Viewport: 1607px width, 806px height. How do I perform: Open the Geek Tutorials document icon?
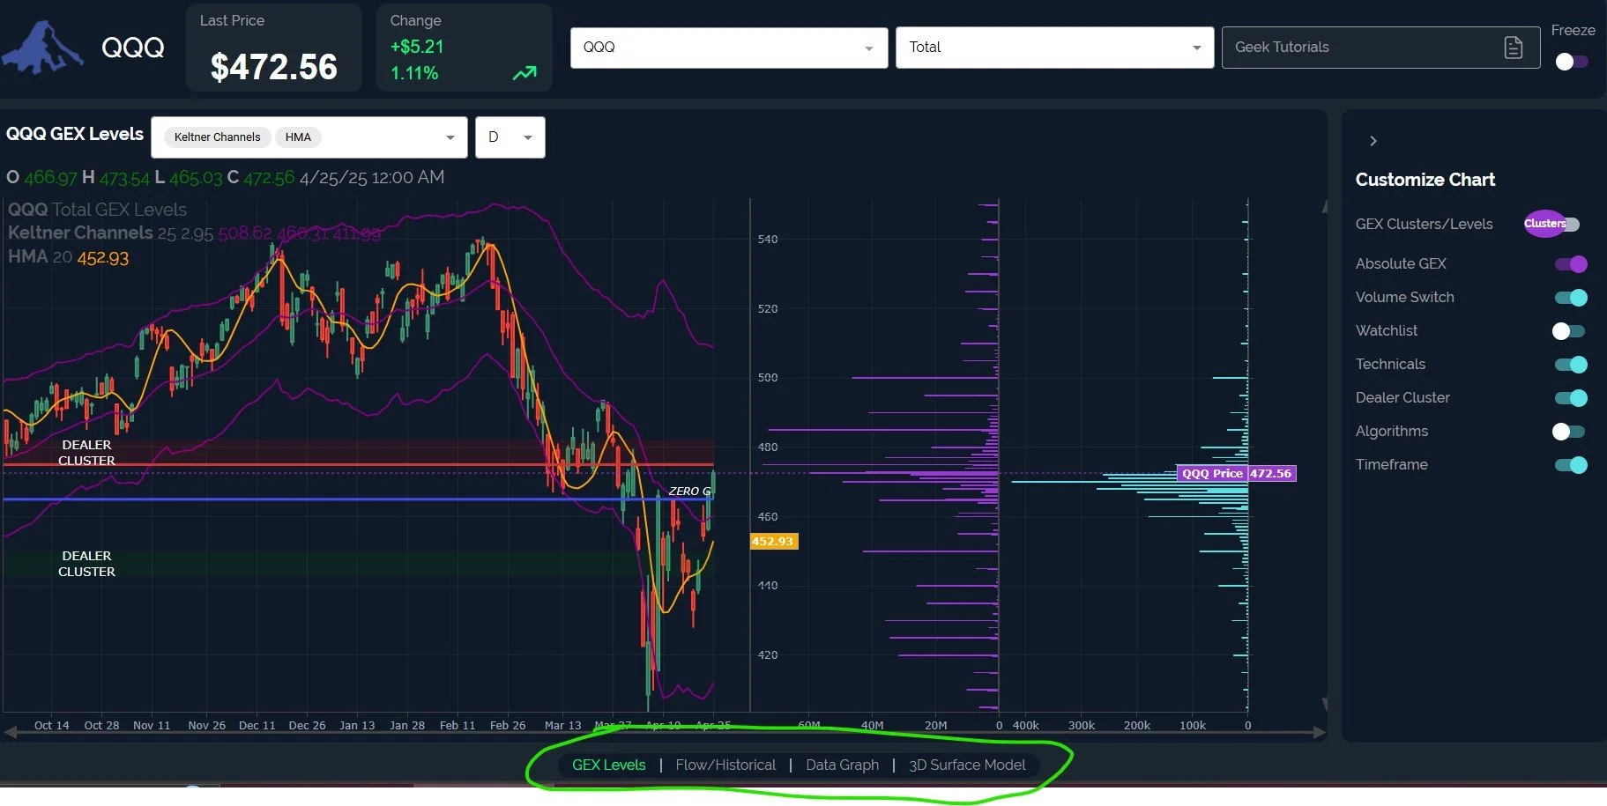[x=1513, y=48]
